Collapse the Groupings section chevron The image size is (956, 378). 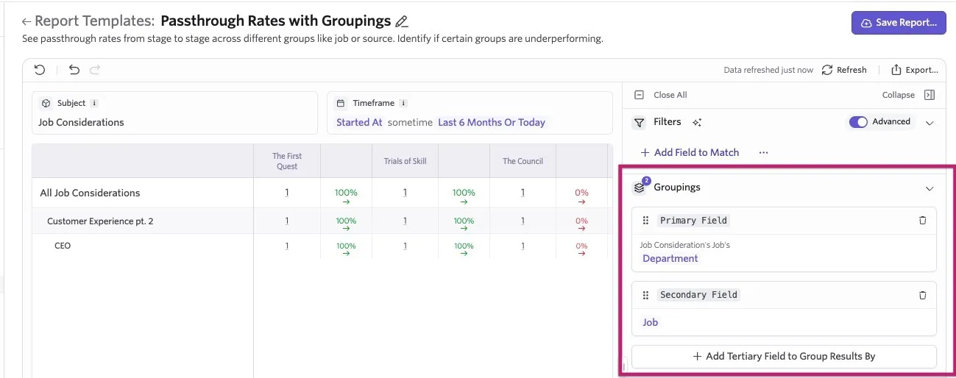(929, 188)
